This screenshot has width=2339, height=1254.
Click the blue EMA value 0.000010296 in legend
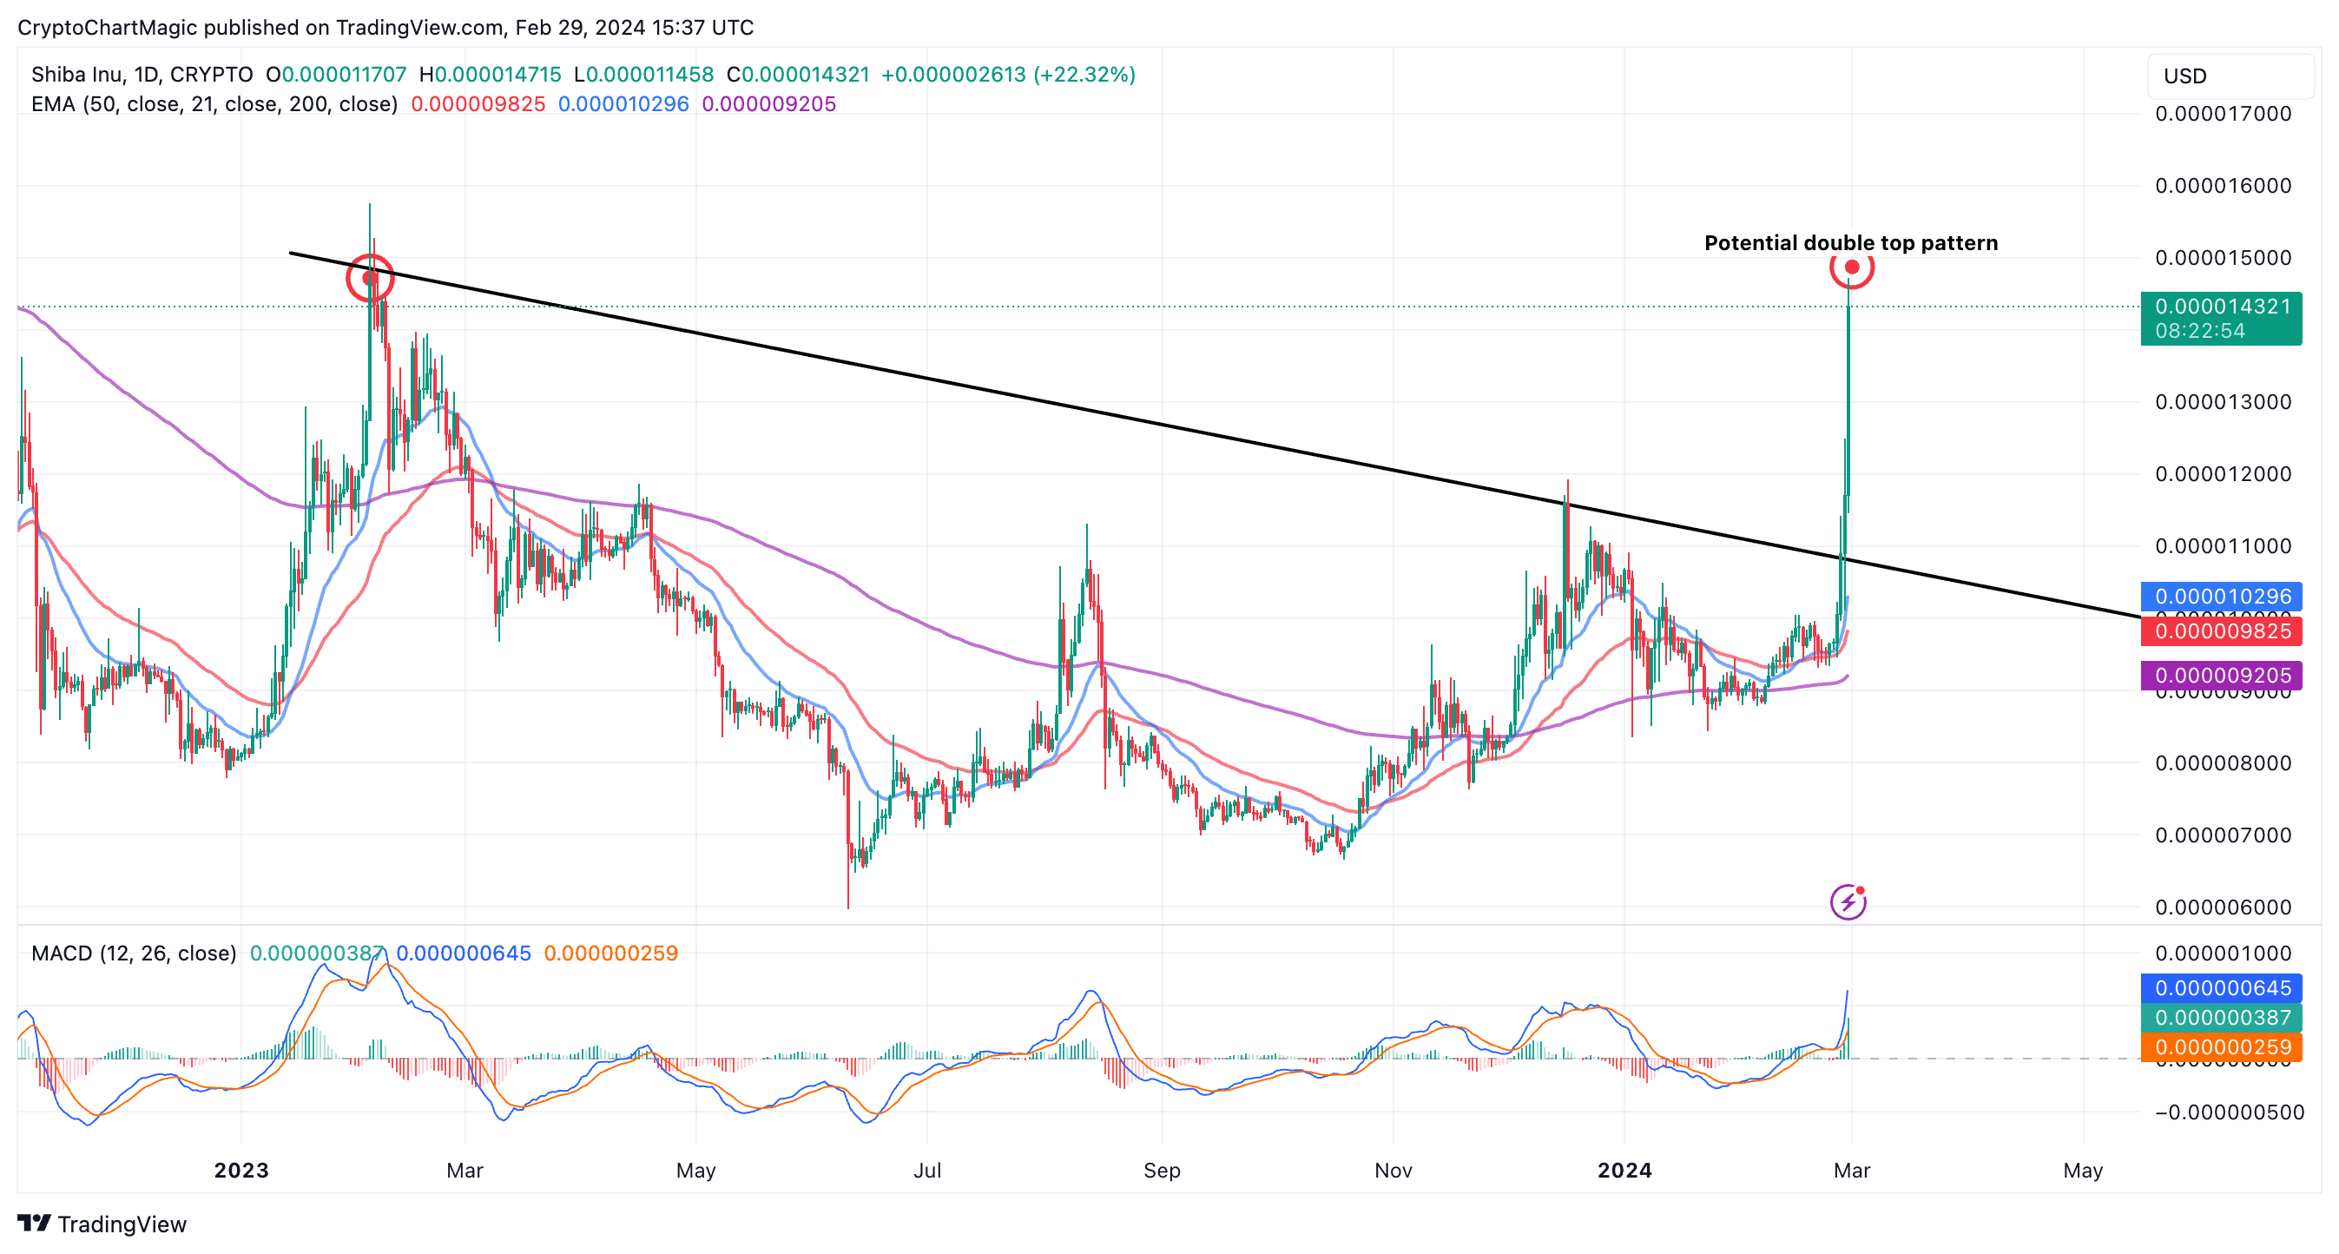click(623, 103)
